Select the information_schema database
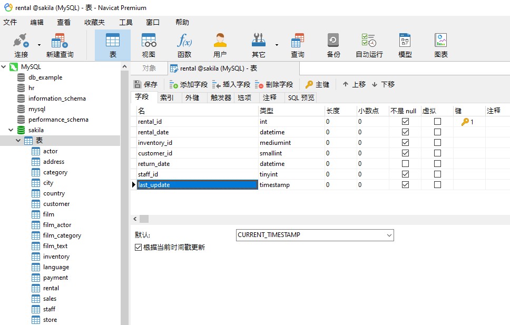Viewport: 510px width, 325px height. (57, 99)
